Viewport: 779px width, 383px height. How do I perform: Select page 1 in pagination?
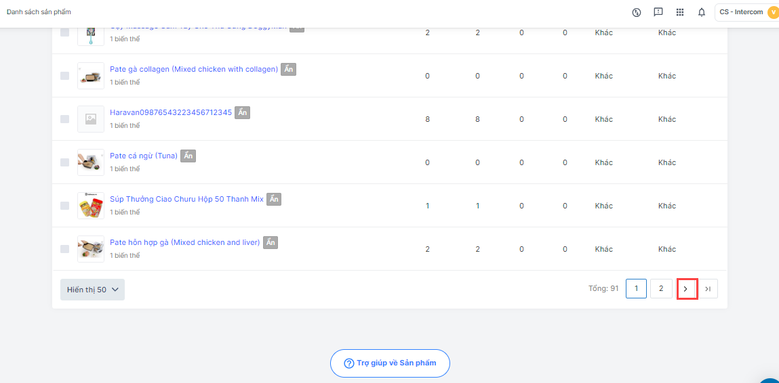point(636,289)
